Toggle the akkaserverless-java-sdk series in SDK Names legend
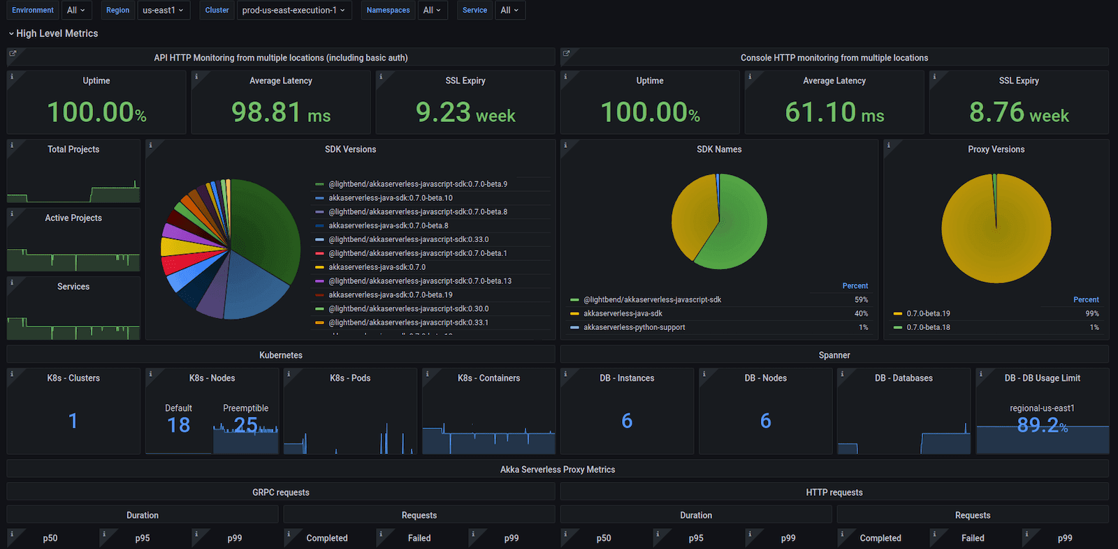1118x549 pixels. 623,314
